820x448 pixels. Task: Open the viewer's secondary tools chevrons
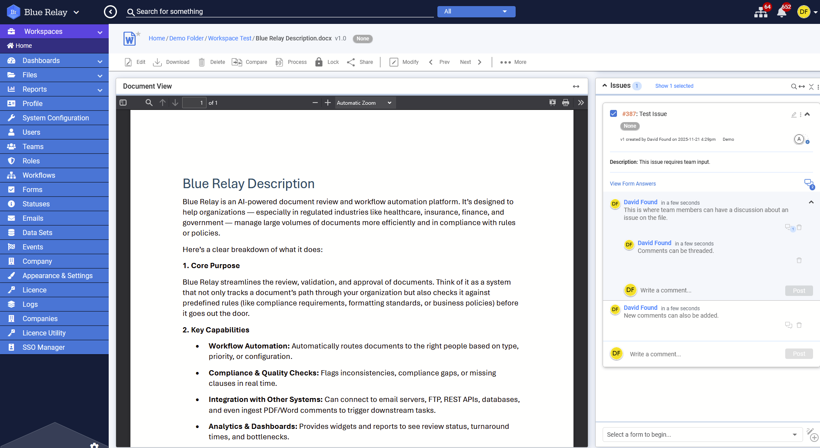pos(581,103)
